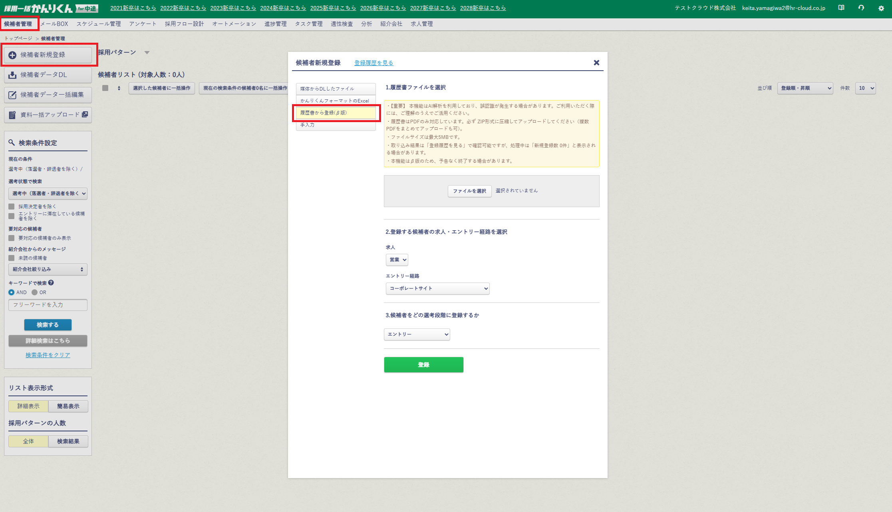Open the 登録履歴を見る link
The image size is (892, 512).
click(373, 63)
